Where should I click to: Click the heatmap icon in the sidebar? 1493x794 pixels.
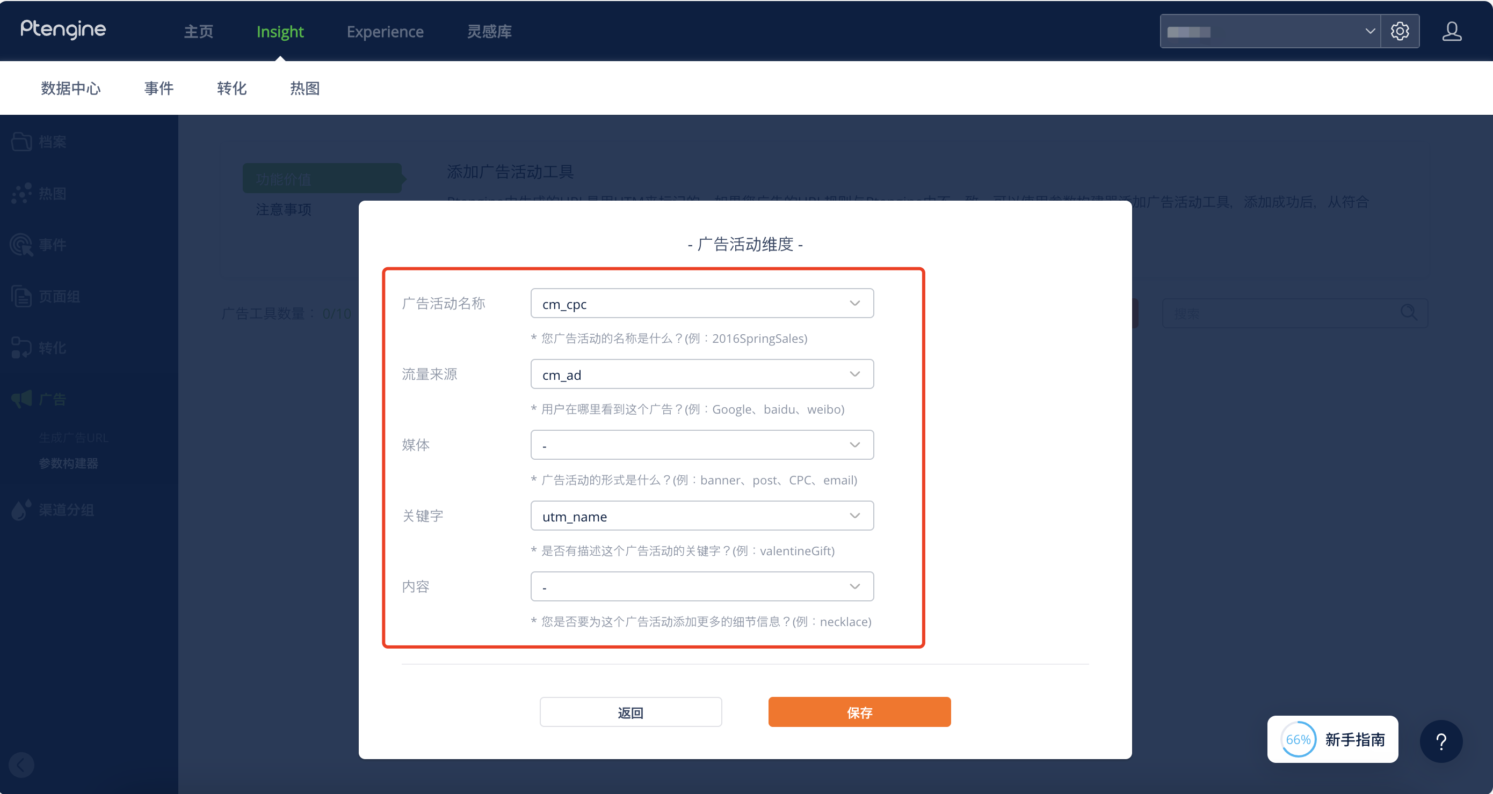pyautogui.click(x=21, y=194)
